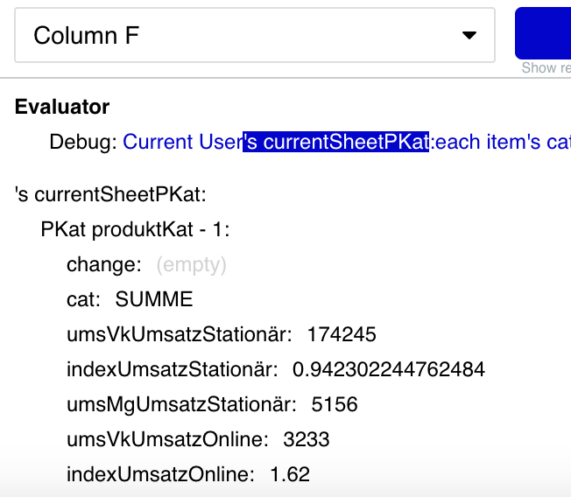This screenshot has width=571, height=497.
Task: Select 'Current User' in the debug expression
Action: point(182,142)
